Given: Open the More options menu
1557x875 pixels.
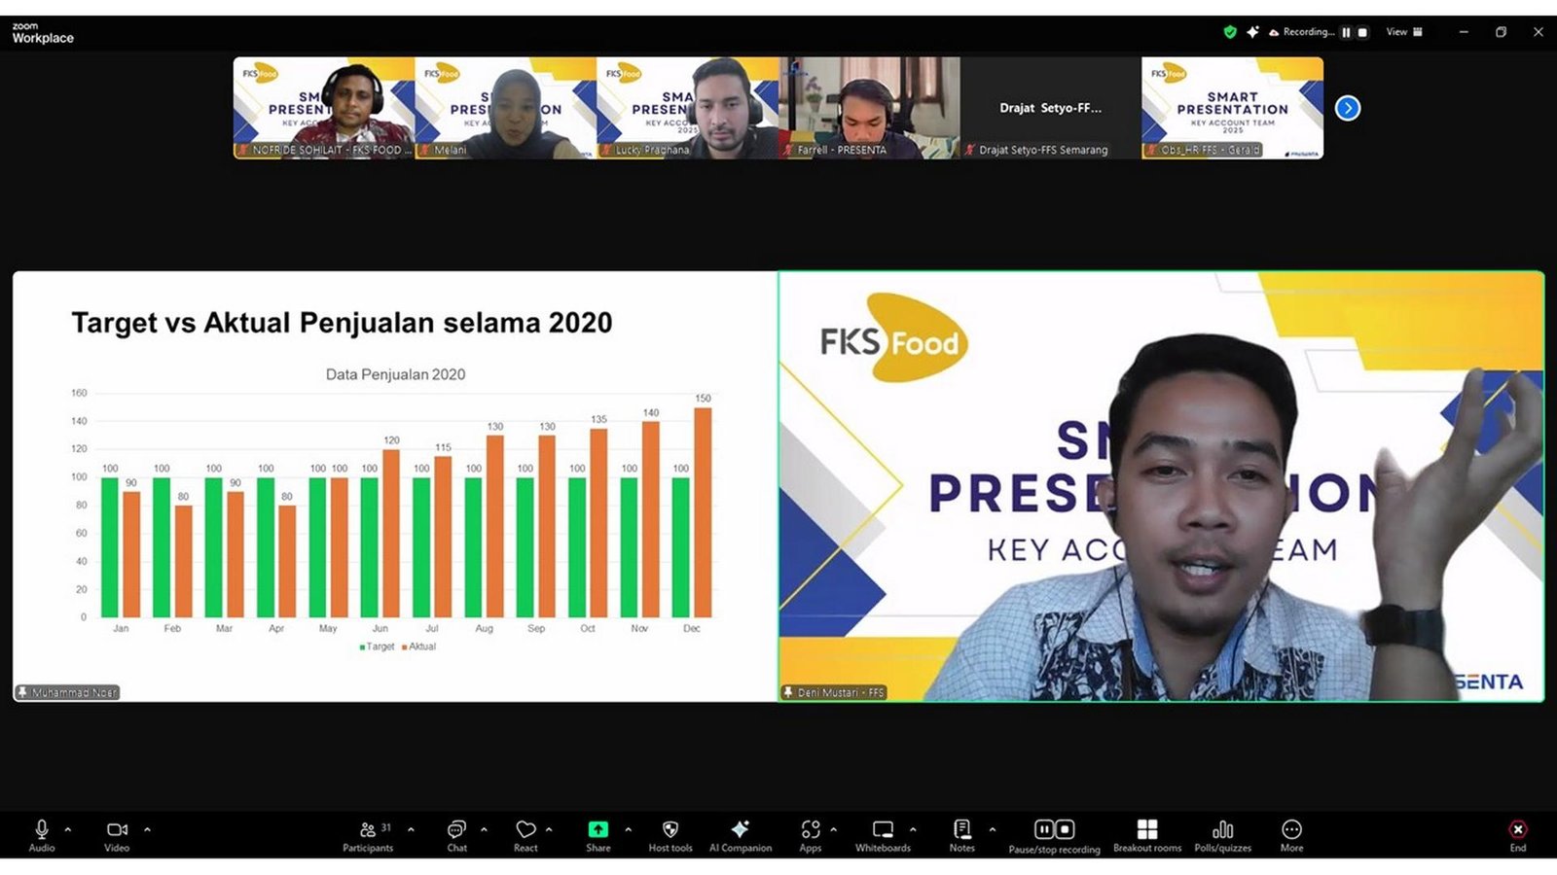Looking at the screenshot, I should pos(1291,834).
